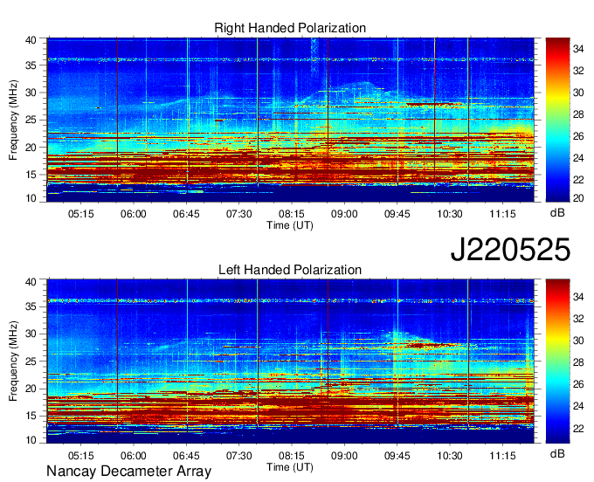Click the 'Nancay Decameter Array' caption

128,472
